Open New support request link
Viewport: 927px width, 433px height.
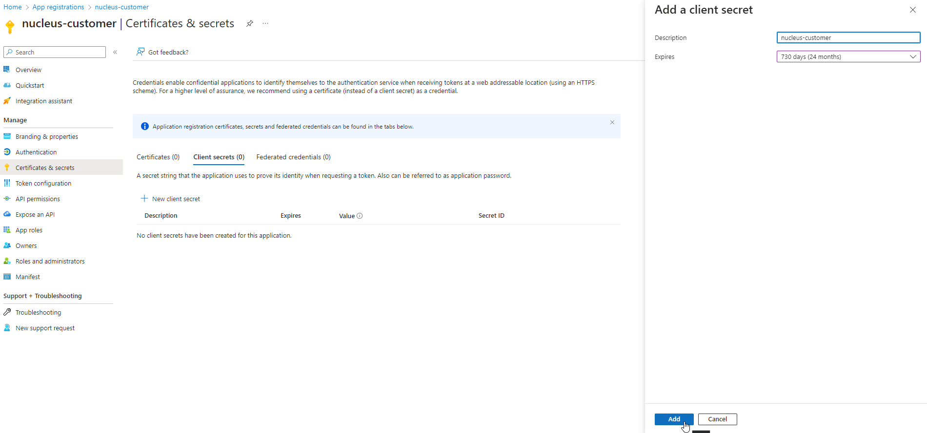pyautogui.click(x=45, y=328)
